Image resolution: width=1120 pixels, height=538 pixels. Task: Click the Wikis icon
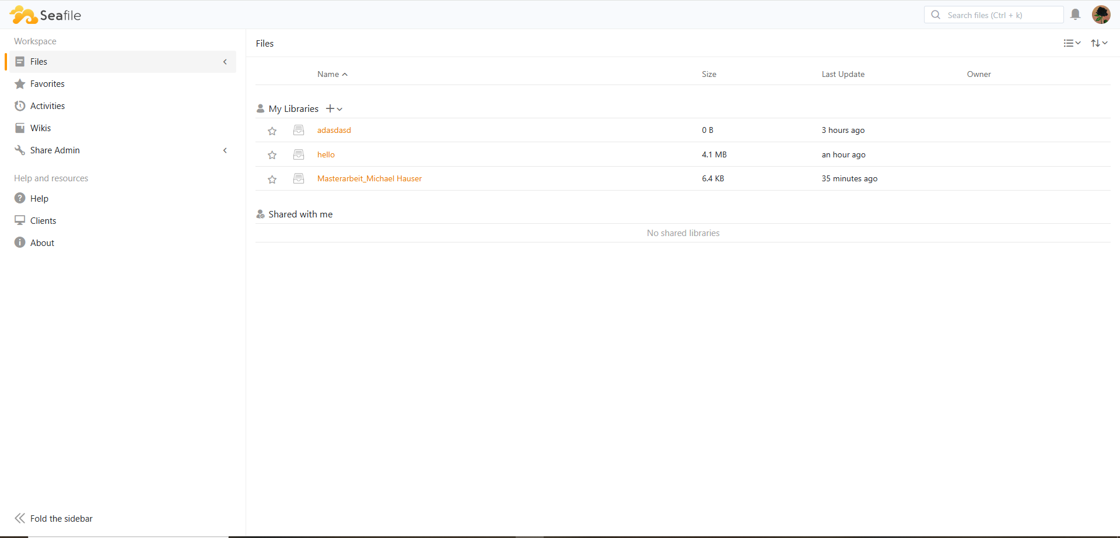(x=20, y=128)
